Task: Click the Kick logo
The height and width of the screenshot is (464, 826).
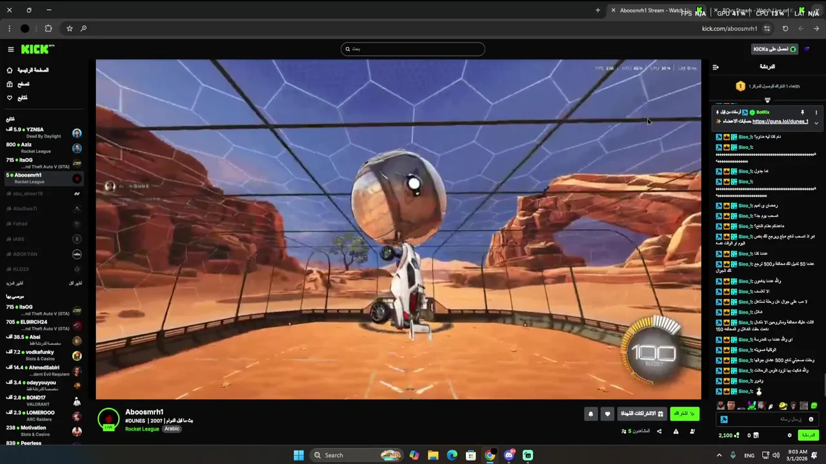Action: tap(37, 49)
